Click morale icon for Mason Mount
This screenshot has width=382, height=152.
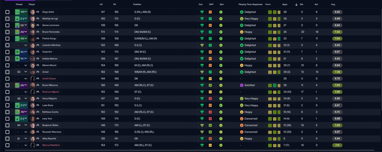(x=221, y=65)
